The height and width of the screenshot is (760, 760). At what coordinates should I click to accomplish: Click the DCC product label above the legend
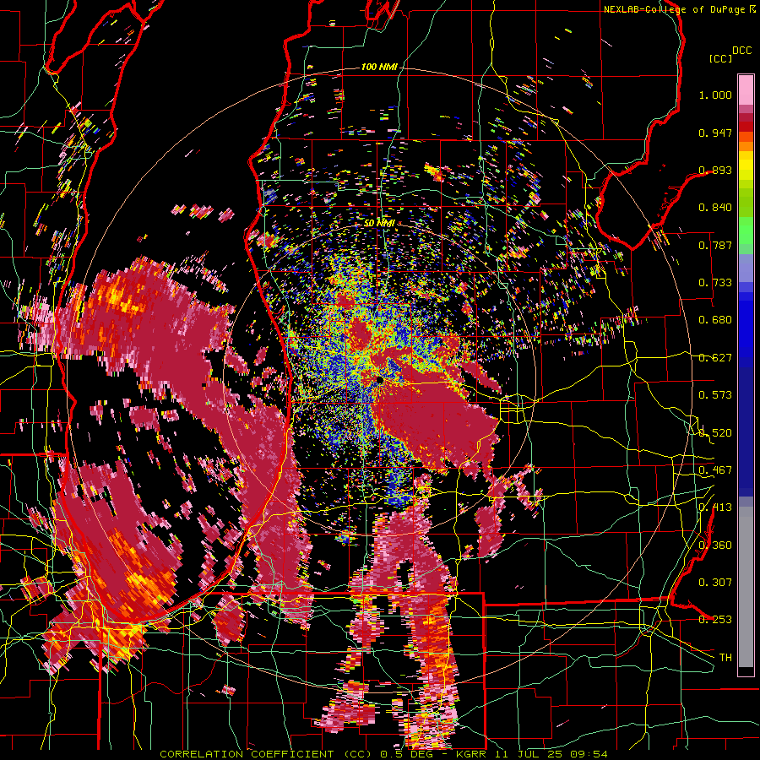[741, 51]
